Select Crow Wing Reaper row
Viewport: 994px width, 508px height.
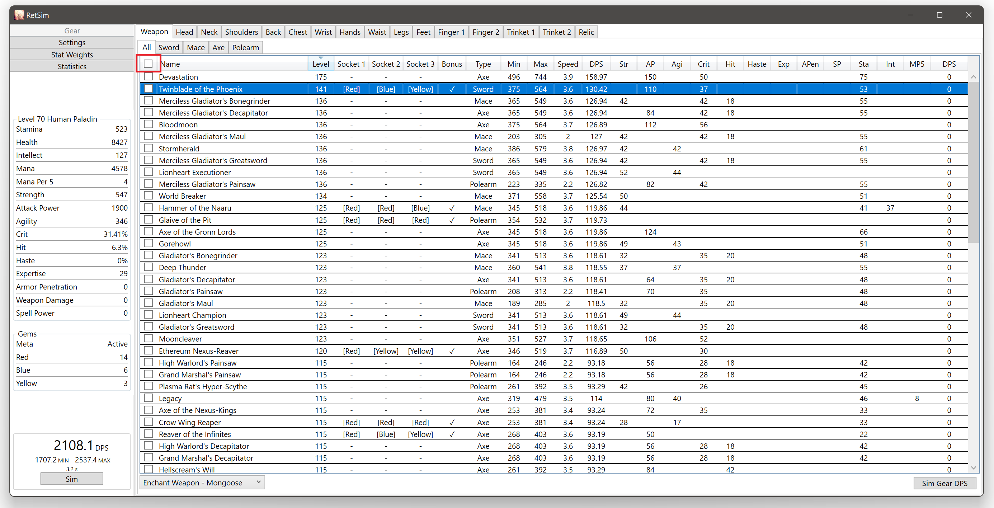(554, 422)
